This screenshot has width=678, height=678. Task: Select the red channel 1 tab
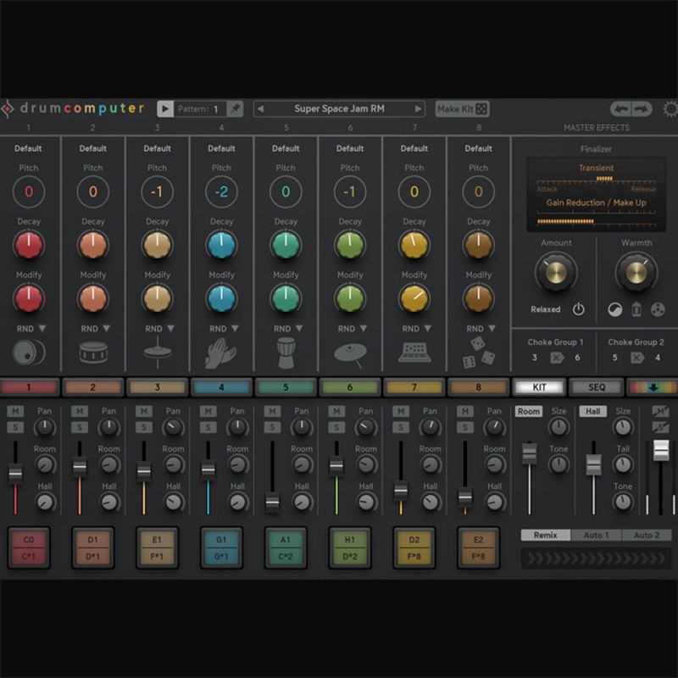(29, 387)
